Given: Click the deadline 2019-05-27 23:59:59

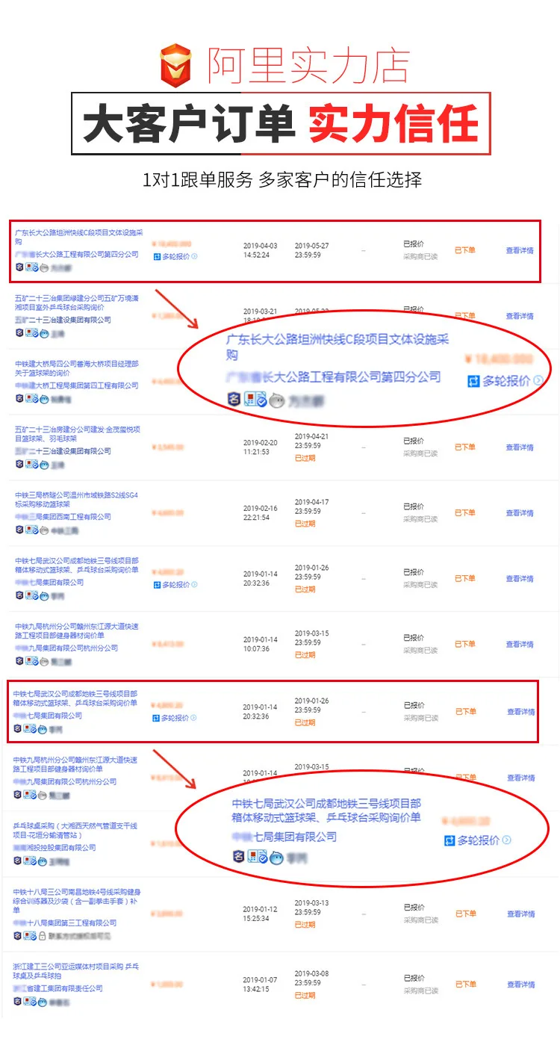Looking at the screenshot, I should 311,249.
